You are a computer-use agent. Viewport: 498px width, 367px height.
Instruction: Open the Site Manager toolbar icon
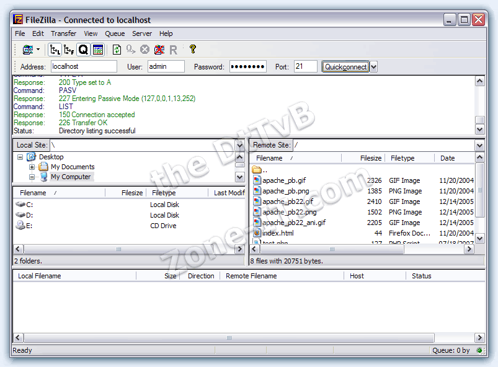click(x=28, y=50)
